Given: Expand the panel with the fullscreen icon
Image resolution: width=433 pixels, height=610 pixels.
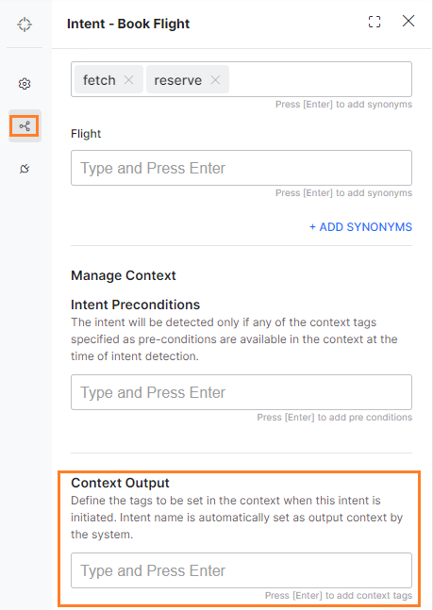Looking at the screenshot, I should [375, 22].
